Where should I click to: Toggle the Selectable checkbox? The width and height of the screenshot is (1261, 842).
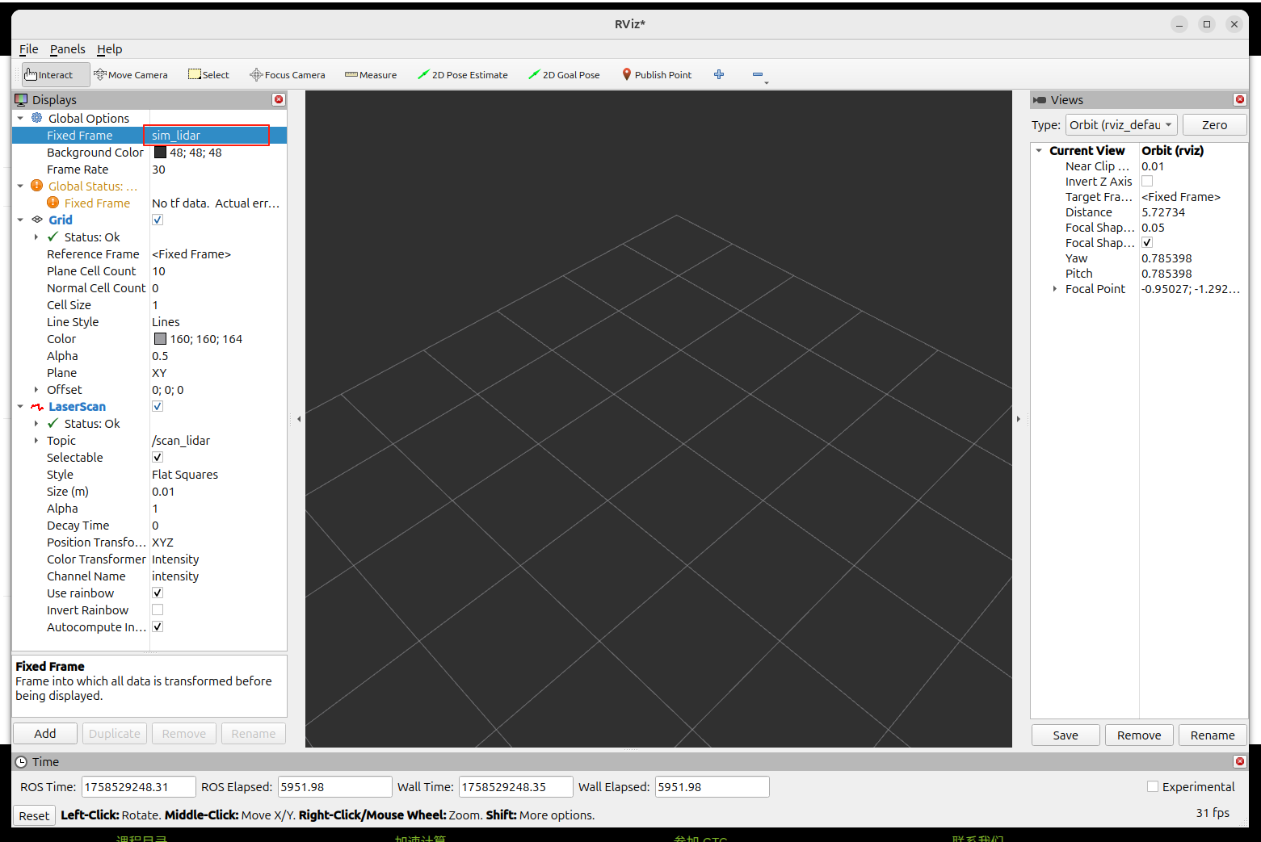pos(158,457)
